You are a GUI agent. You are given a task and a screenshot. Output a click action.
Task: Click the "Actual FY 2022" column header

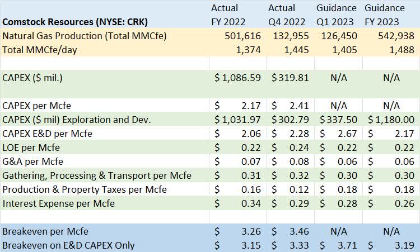click(x=228, y=15)
